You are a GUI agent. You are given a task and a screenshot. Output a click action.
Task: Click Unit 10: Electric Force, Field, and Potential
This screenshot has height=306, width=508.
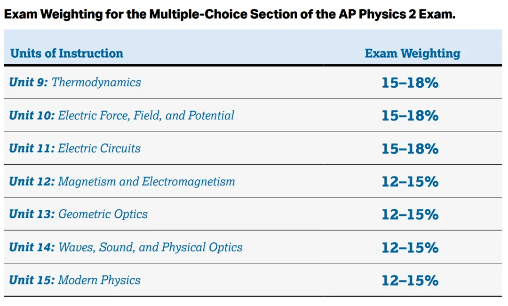click(x=121, y=115)
